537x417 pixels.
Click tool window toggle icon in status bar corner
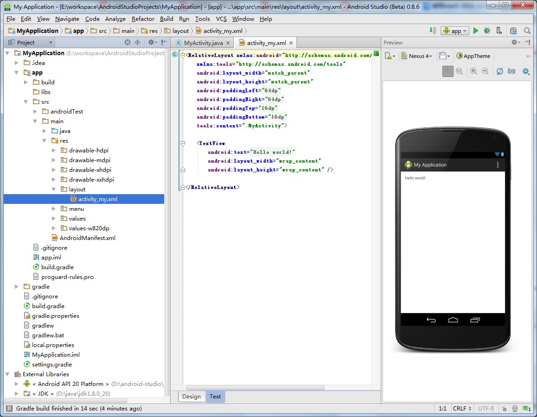[x=10, y=409]
